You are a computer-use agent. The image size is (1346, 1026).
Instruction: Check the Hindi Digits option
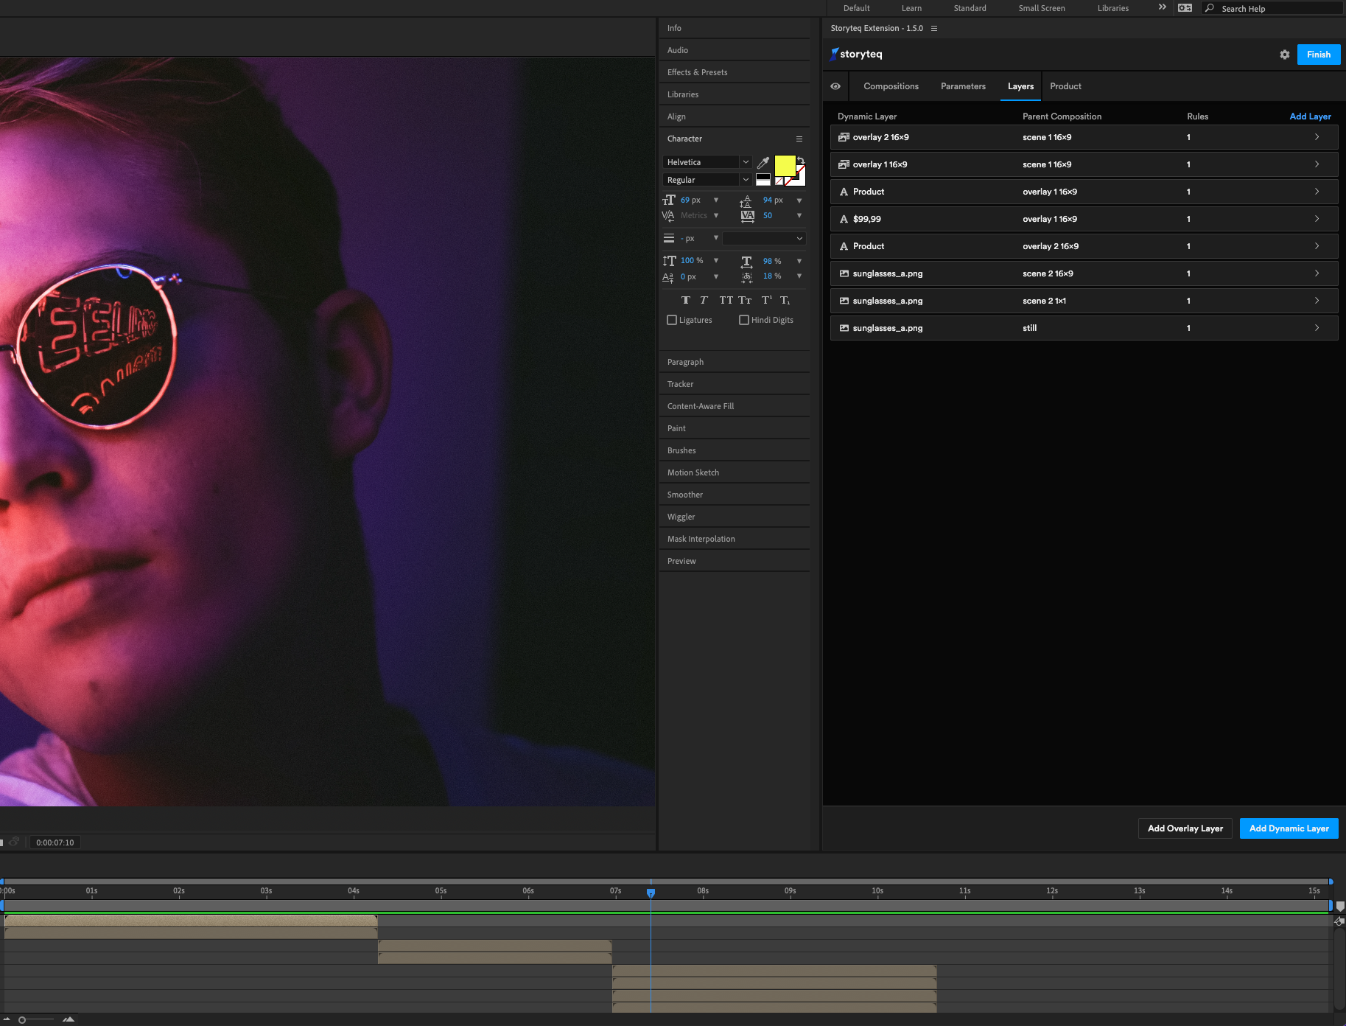(744, 320)
